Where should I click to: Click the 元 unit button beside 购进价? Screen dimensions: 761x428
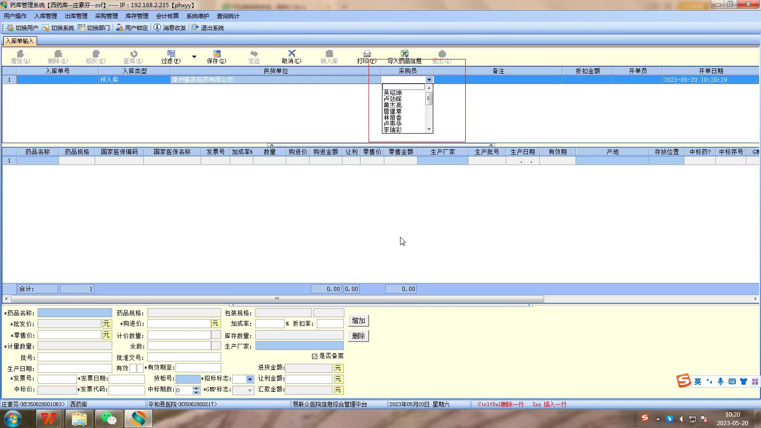click(216, 324)
